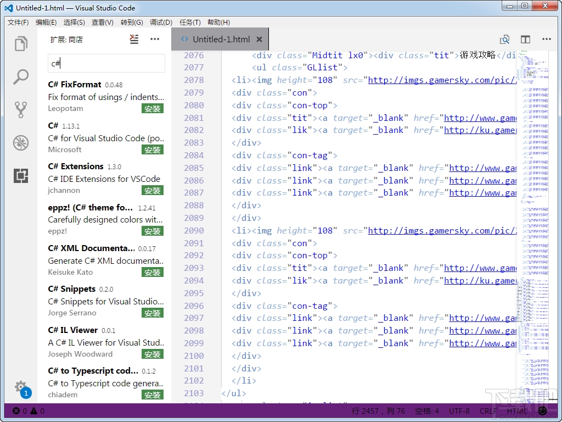Click the Debug icon in activity bar
The height and width of the screenshot is (422, 562).
point(20,143)
